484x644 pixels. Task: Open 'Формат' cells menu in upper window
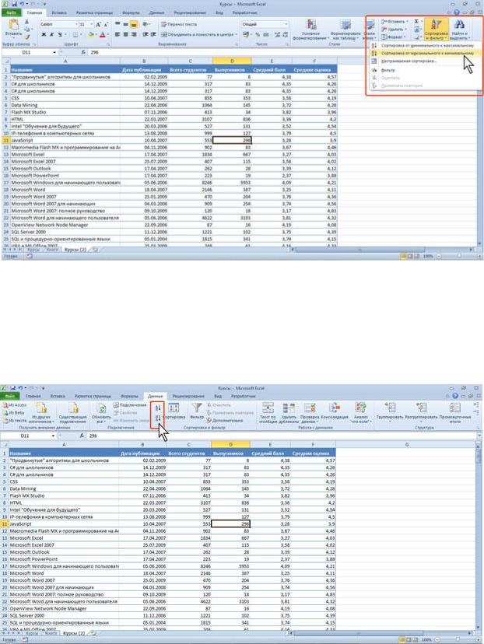[x=393, y=37]
